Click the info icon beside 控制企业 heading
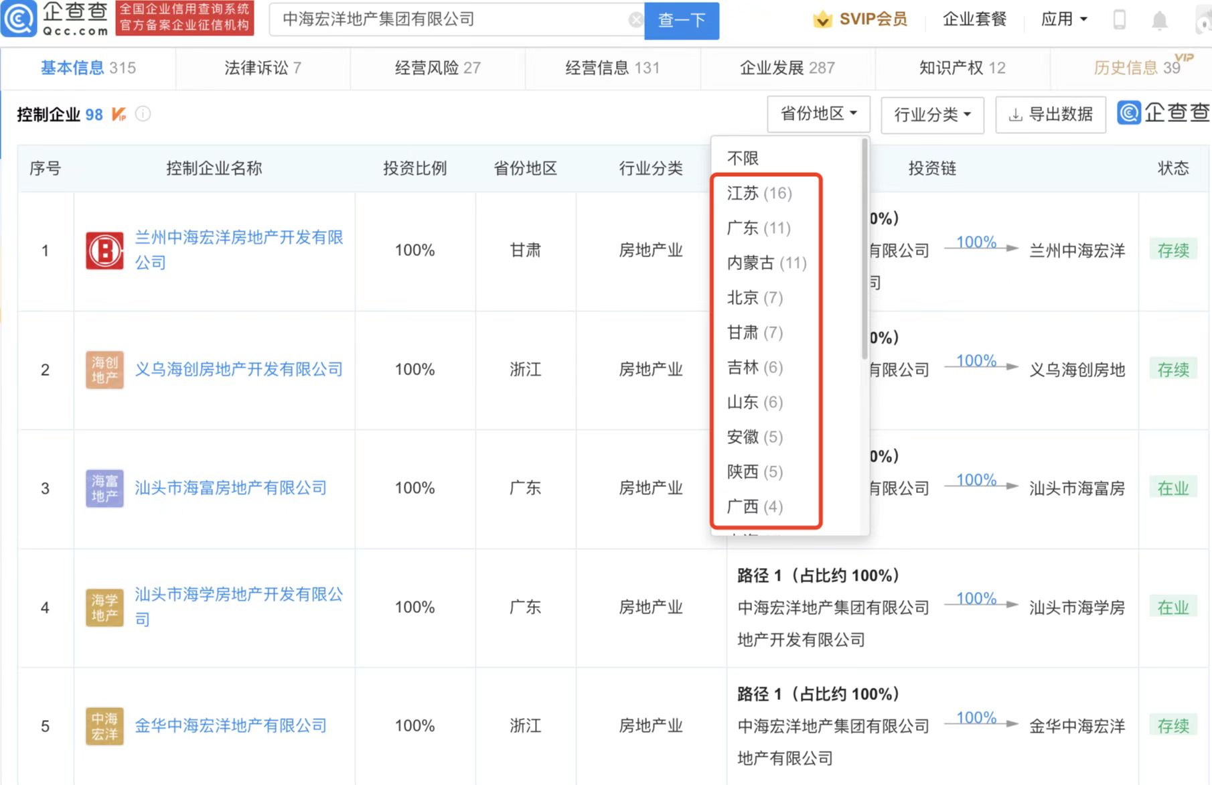The height and width of the screenshot is (785, 1212). pos(143,114)
